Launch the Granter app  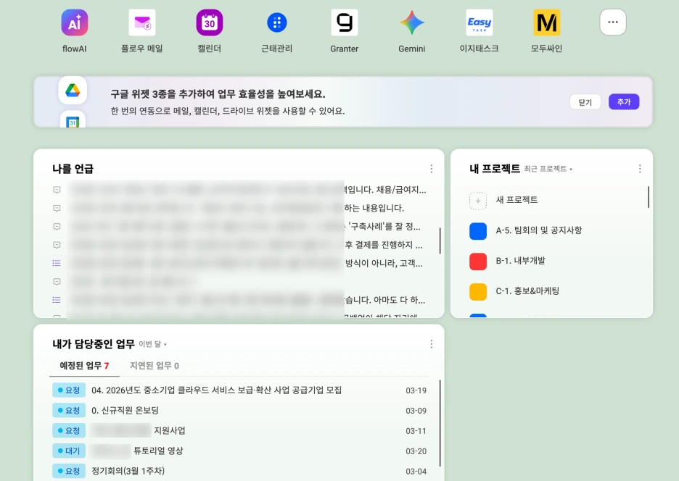(x=344, y=22)
